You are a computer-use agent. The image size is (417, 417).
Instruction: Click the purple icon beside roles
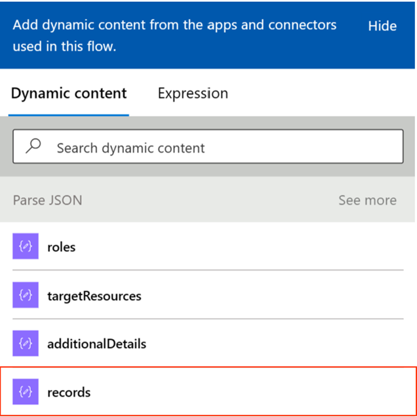26,247
